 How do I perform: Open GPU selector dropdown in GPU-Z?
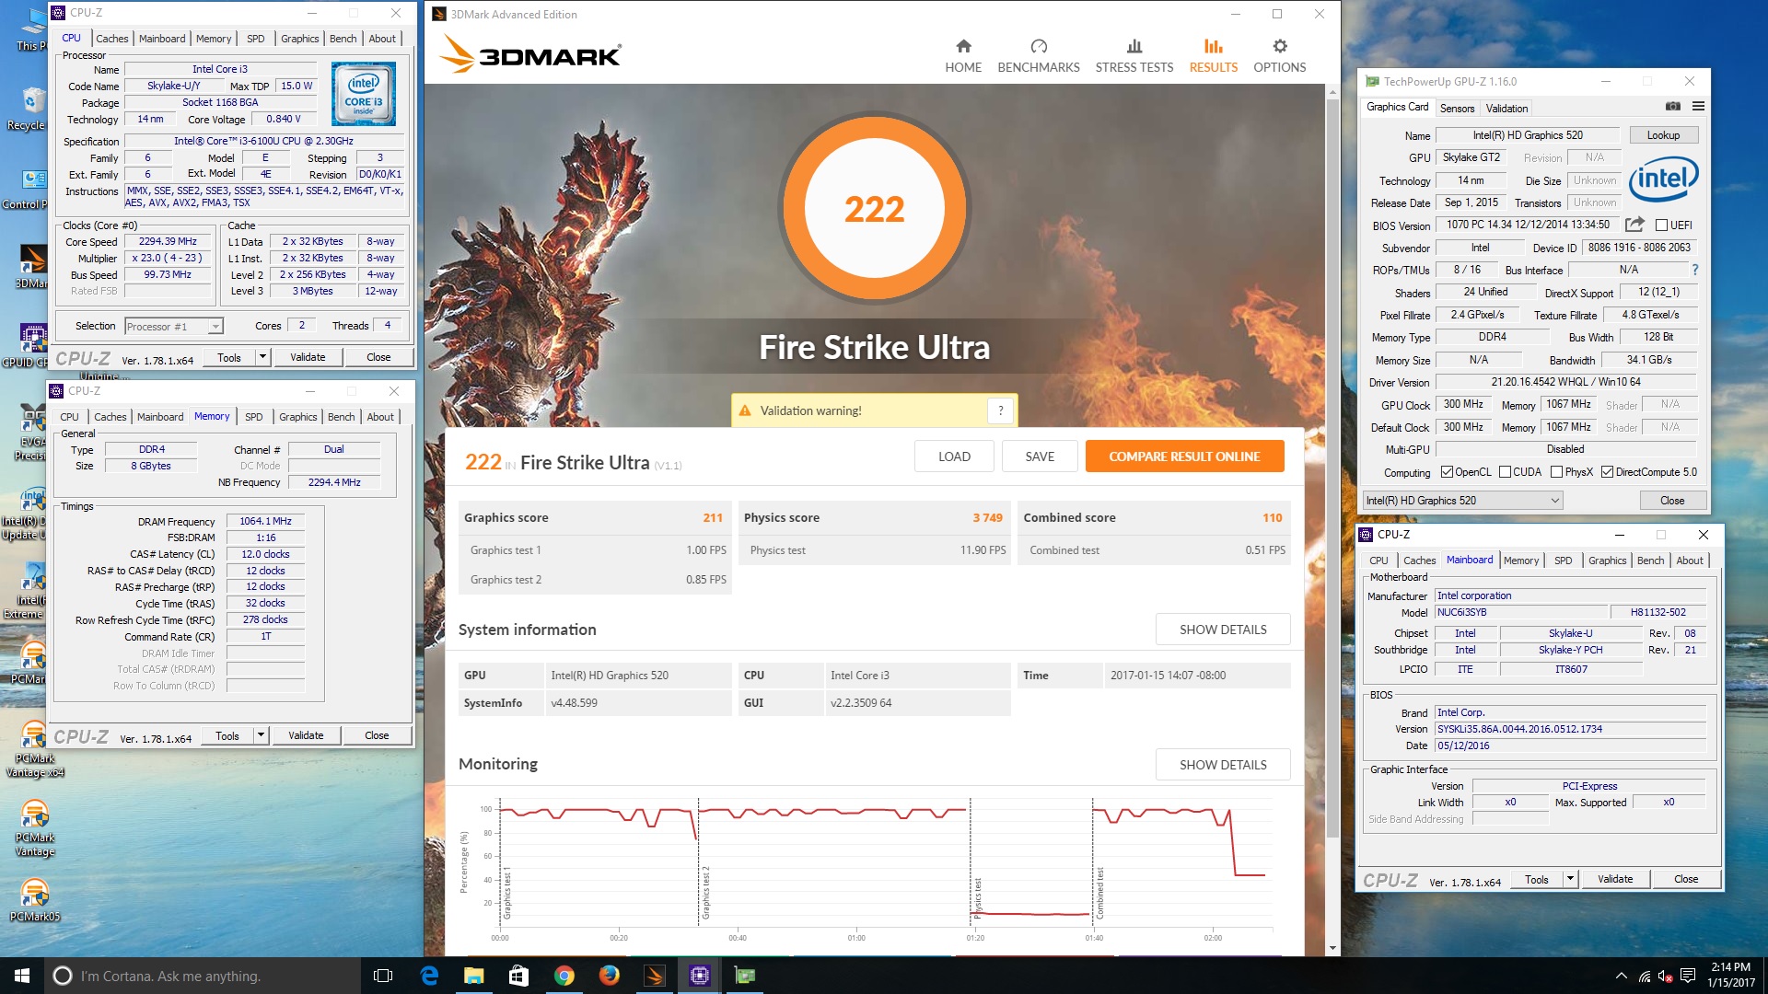[1462, 501]
